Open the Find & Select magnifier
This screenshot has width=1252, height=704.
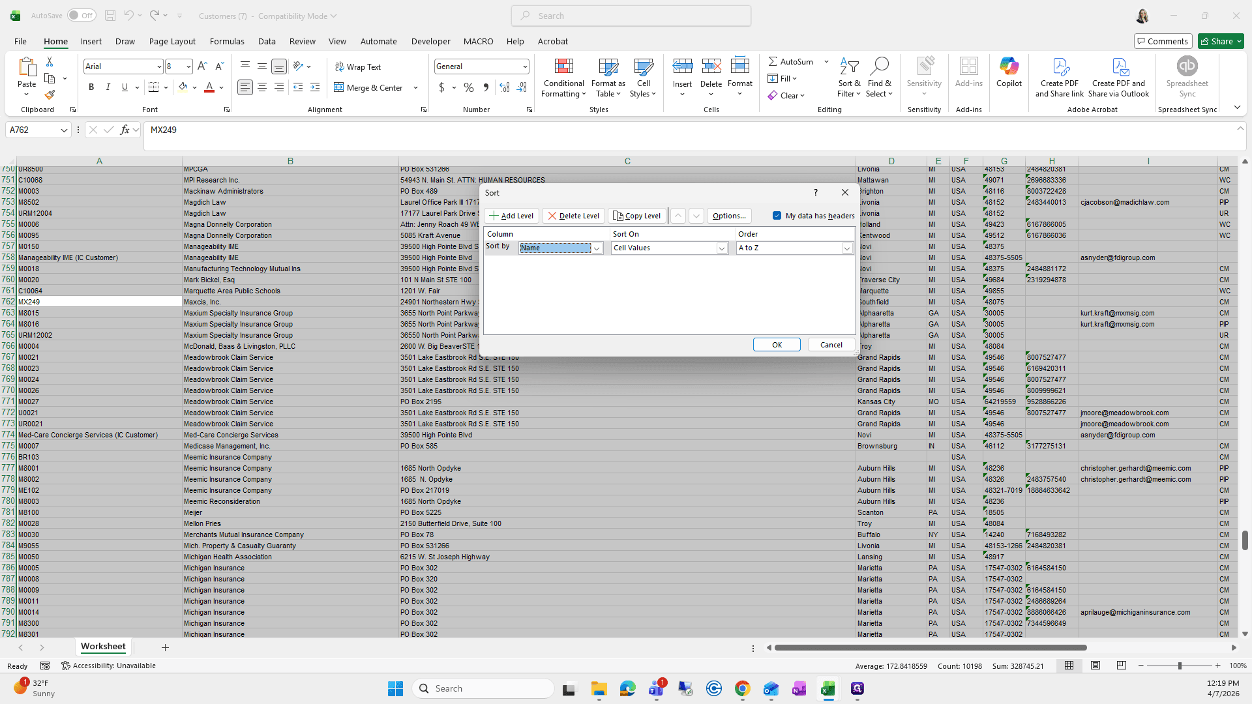tap(879, 78)
